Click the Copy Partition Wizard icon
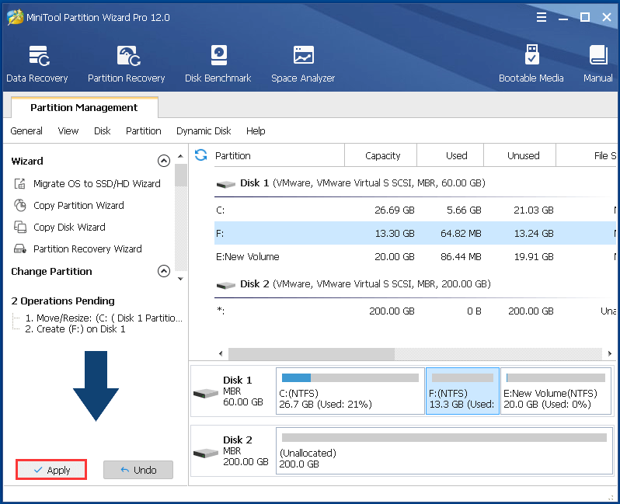Screen dimensions: 620x504 (x=20, y=206)
